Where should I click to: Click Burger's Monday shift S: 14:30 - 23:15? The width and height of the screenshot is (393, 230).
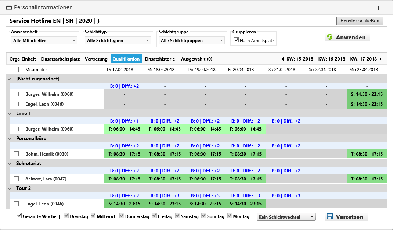point(367,94)
